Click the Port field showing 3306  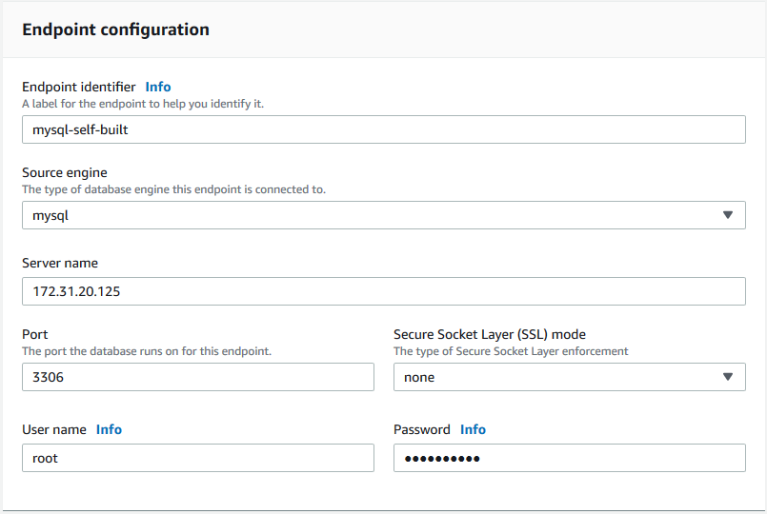coord(197,377)
